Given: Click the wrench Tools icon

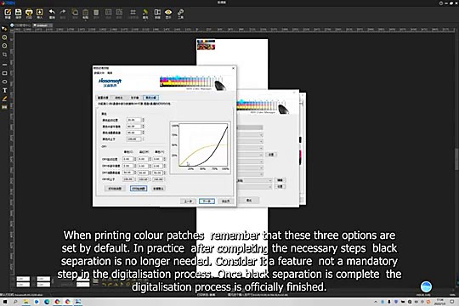Looking at the screenshot, I should [180, 14].
